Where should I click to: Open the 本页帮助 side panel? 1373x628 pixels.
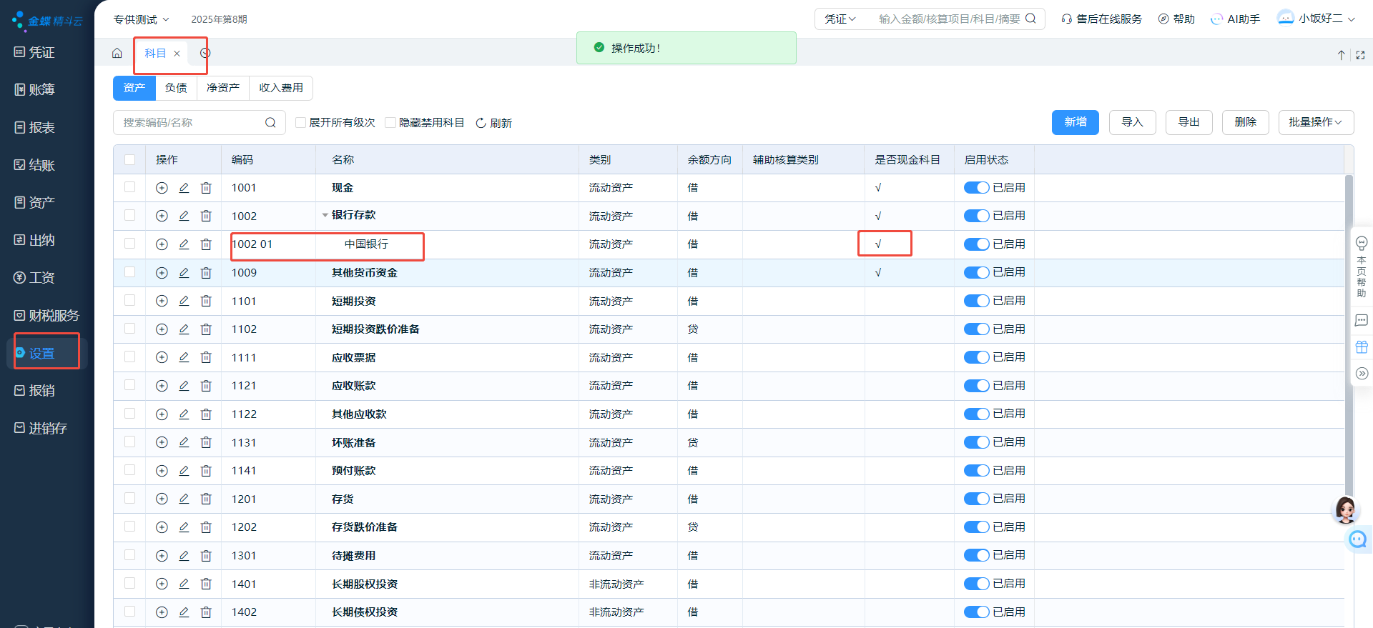click(1362, 267)
